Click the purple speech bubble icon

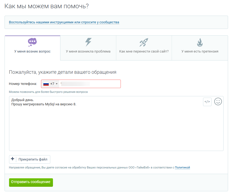tap(32, 42)
